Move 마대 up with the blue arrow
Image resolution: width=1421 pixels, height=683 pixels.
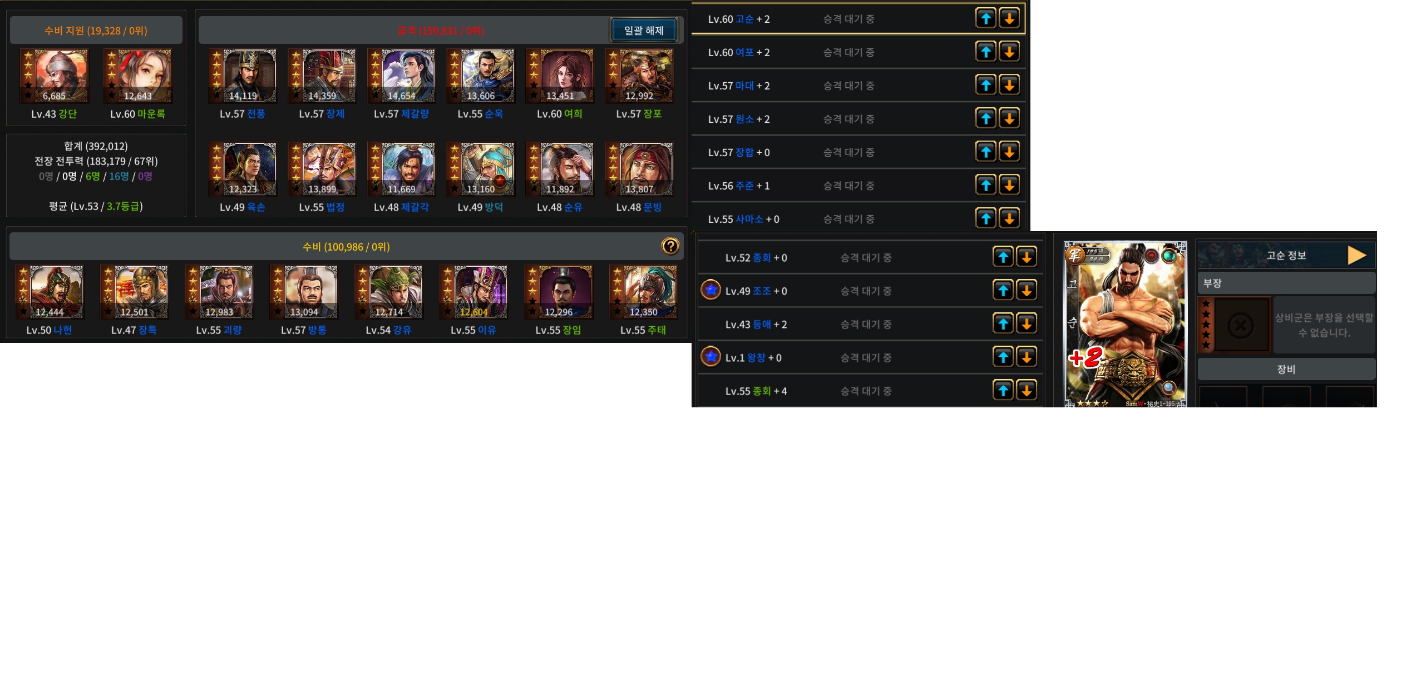point(985,85)
